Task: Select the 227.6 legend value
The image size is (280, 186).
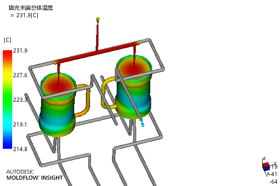Action: coord(20,75)
